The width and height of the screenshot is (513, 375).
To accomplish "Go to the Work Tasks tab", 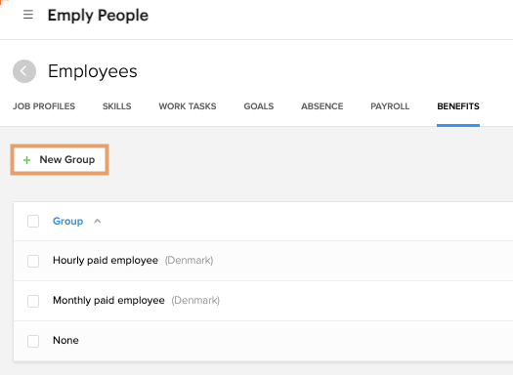I will point(188,106).
